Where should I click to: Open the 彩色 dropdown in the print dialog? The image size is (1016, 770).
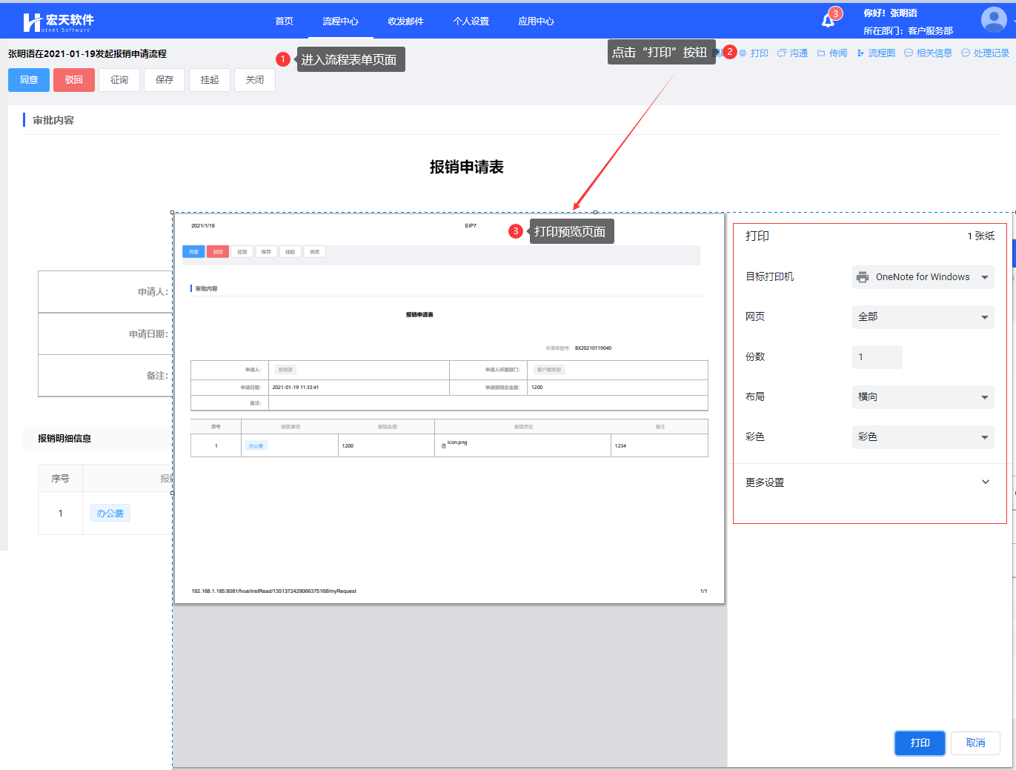(923, 437)
